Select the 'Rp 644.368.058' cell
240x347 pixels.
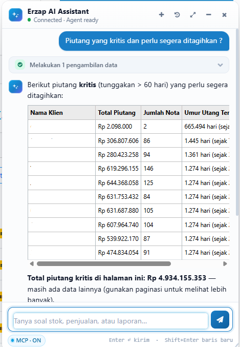[118, 183]
